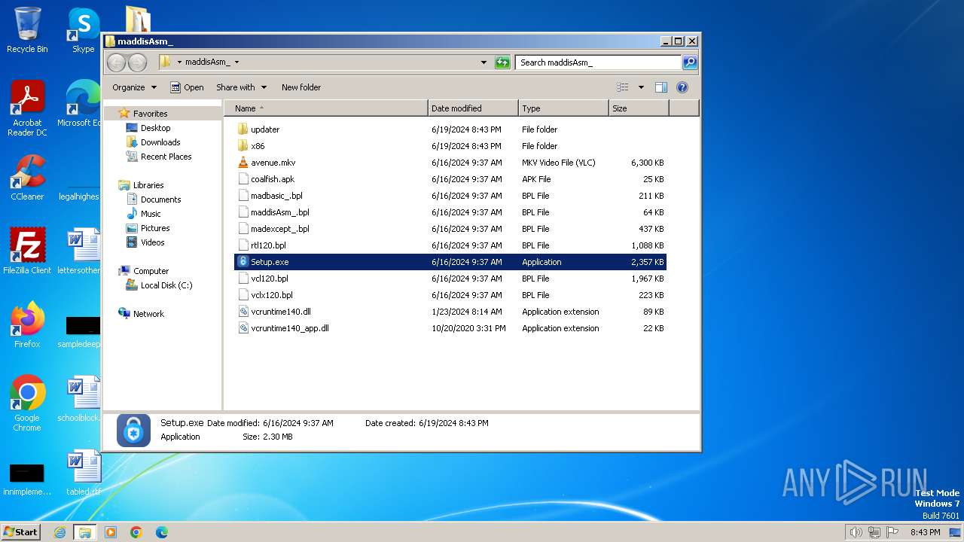Screen dimensions: 964x542
Task: Open Internet Explorer from the taskbar
Action: click(x=60, y=532)
